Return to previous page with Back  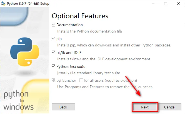coord(63,107)
